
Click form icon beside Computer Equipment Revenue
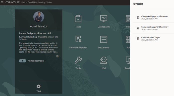[138, 17]
